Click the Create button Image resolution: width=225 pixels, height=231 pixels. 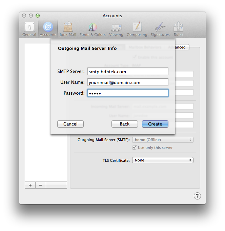tap(155, 124)
